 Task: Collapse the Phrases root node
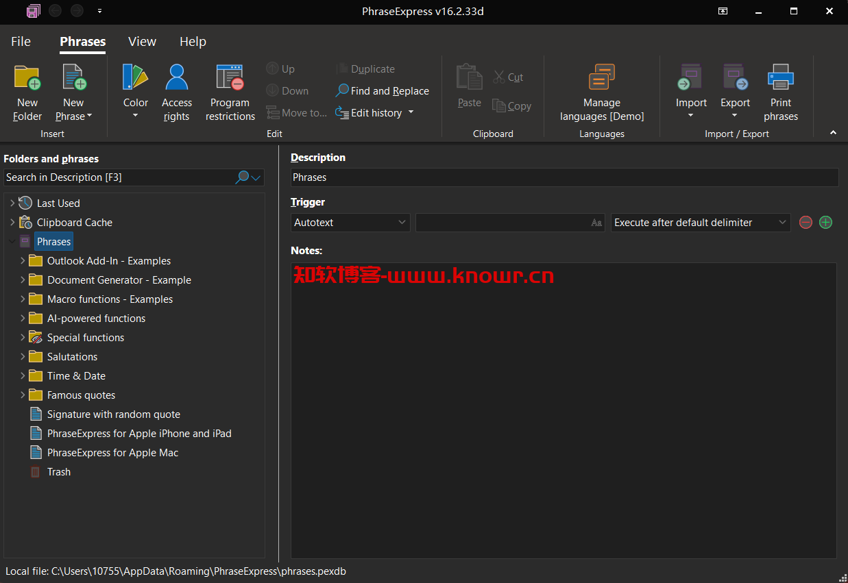click(x=12, y=242)
